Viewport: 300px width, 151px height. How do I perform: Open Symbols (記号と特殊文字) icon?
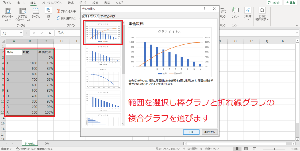262,11
